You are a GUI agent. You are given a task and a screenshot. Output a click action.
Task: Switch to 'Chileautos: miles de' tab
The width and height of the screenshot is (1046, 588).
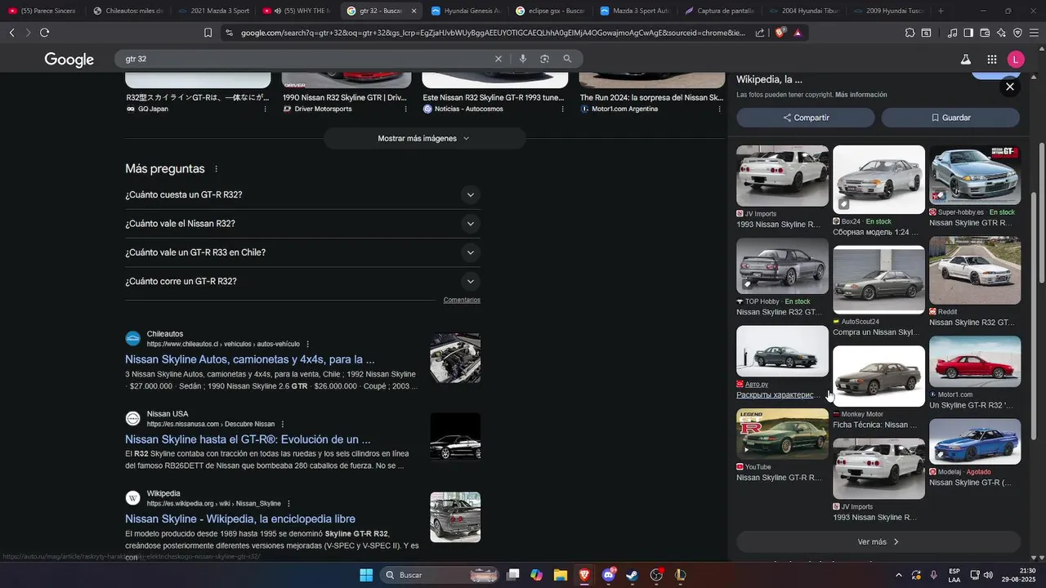128,11
